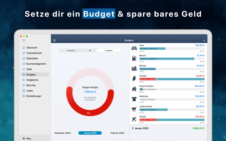
Task: Click the Haus & Garten amount 855,00 €
Action: pos(200,86)
